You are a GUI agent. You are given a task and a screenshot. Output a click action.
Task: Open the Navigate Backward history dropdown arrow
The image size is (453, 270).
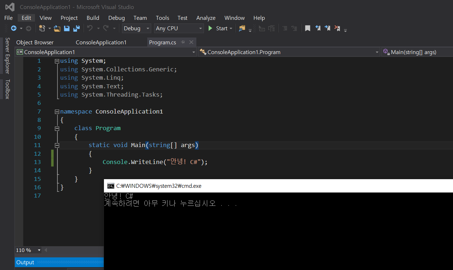click(x=21, y=28)
